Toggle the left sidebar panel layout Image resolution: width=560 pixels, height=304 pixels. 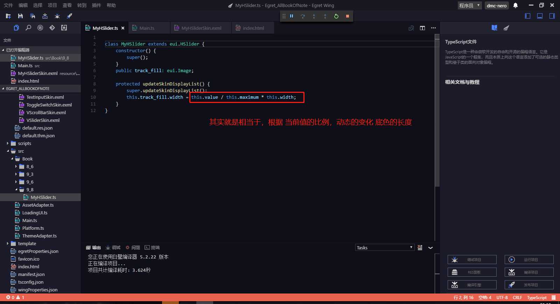[528, 16]
